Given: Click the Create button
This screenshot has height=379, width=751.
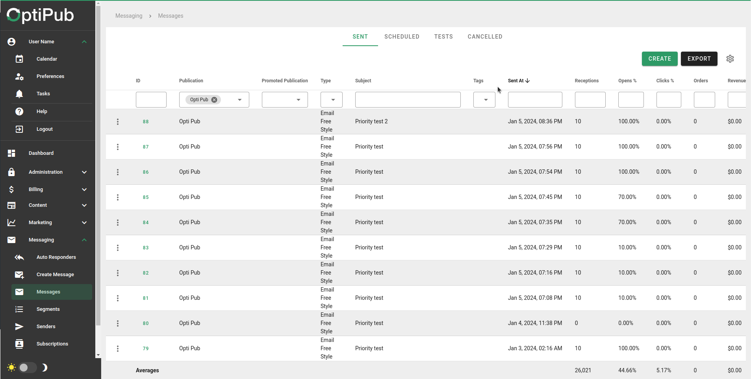Looking at the screenshot, I should (x=660, y=59).
